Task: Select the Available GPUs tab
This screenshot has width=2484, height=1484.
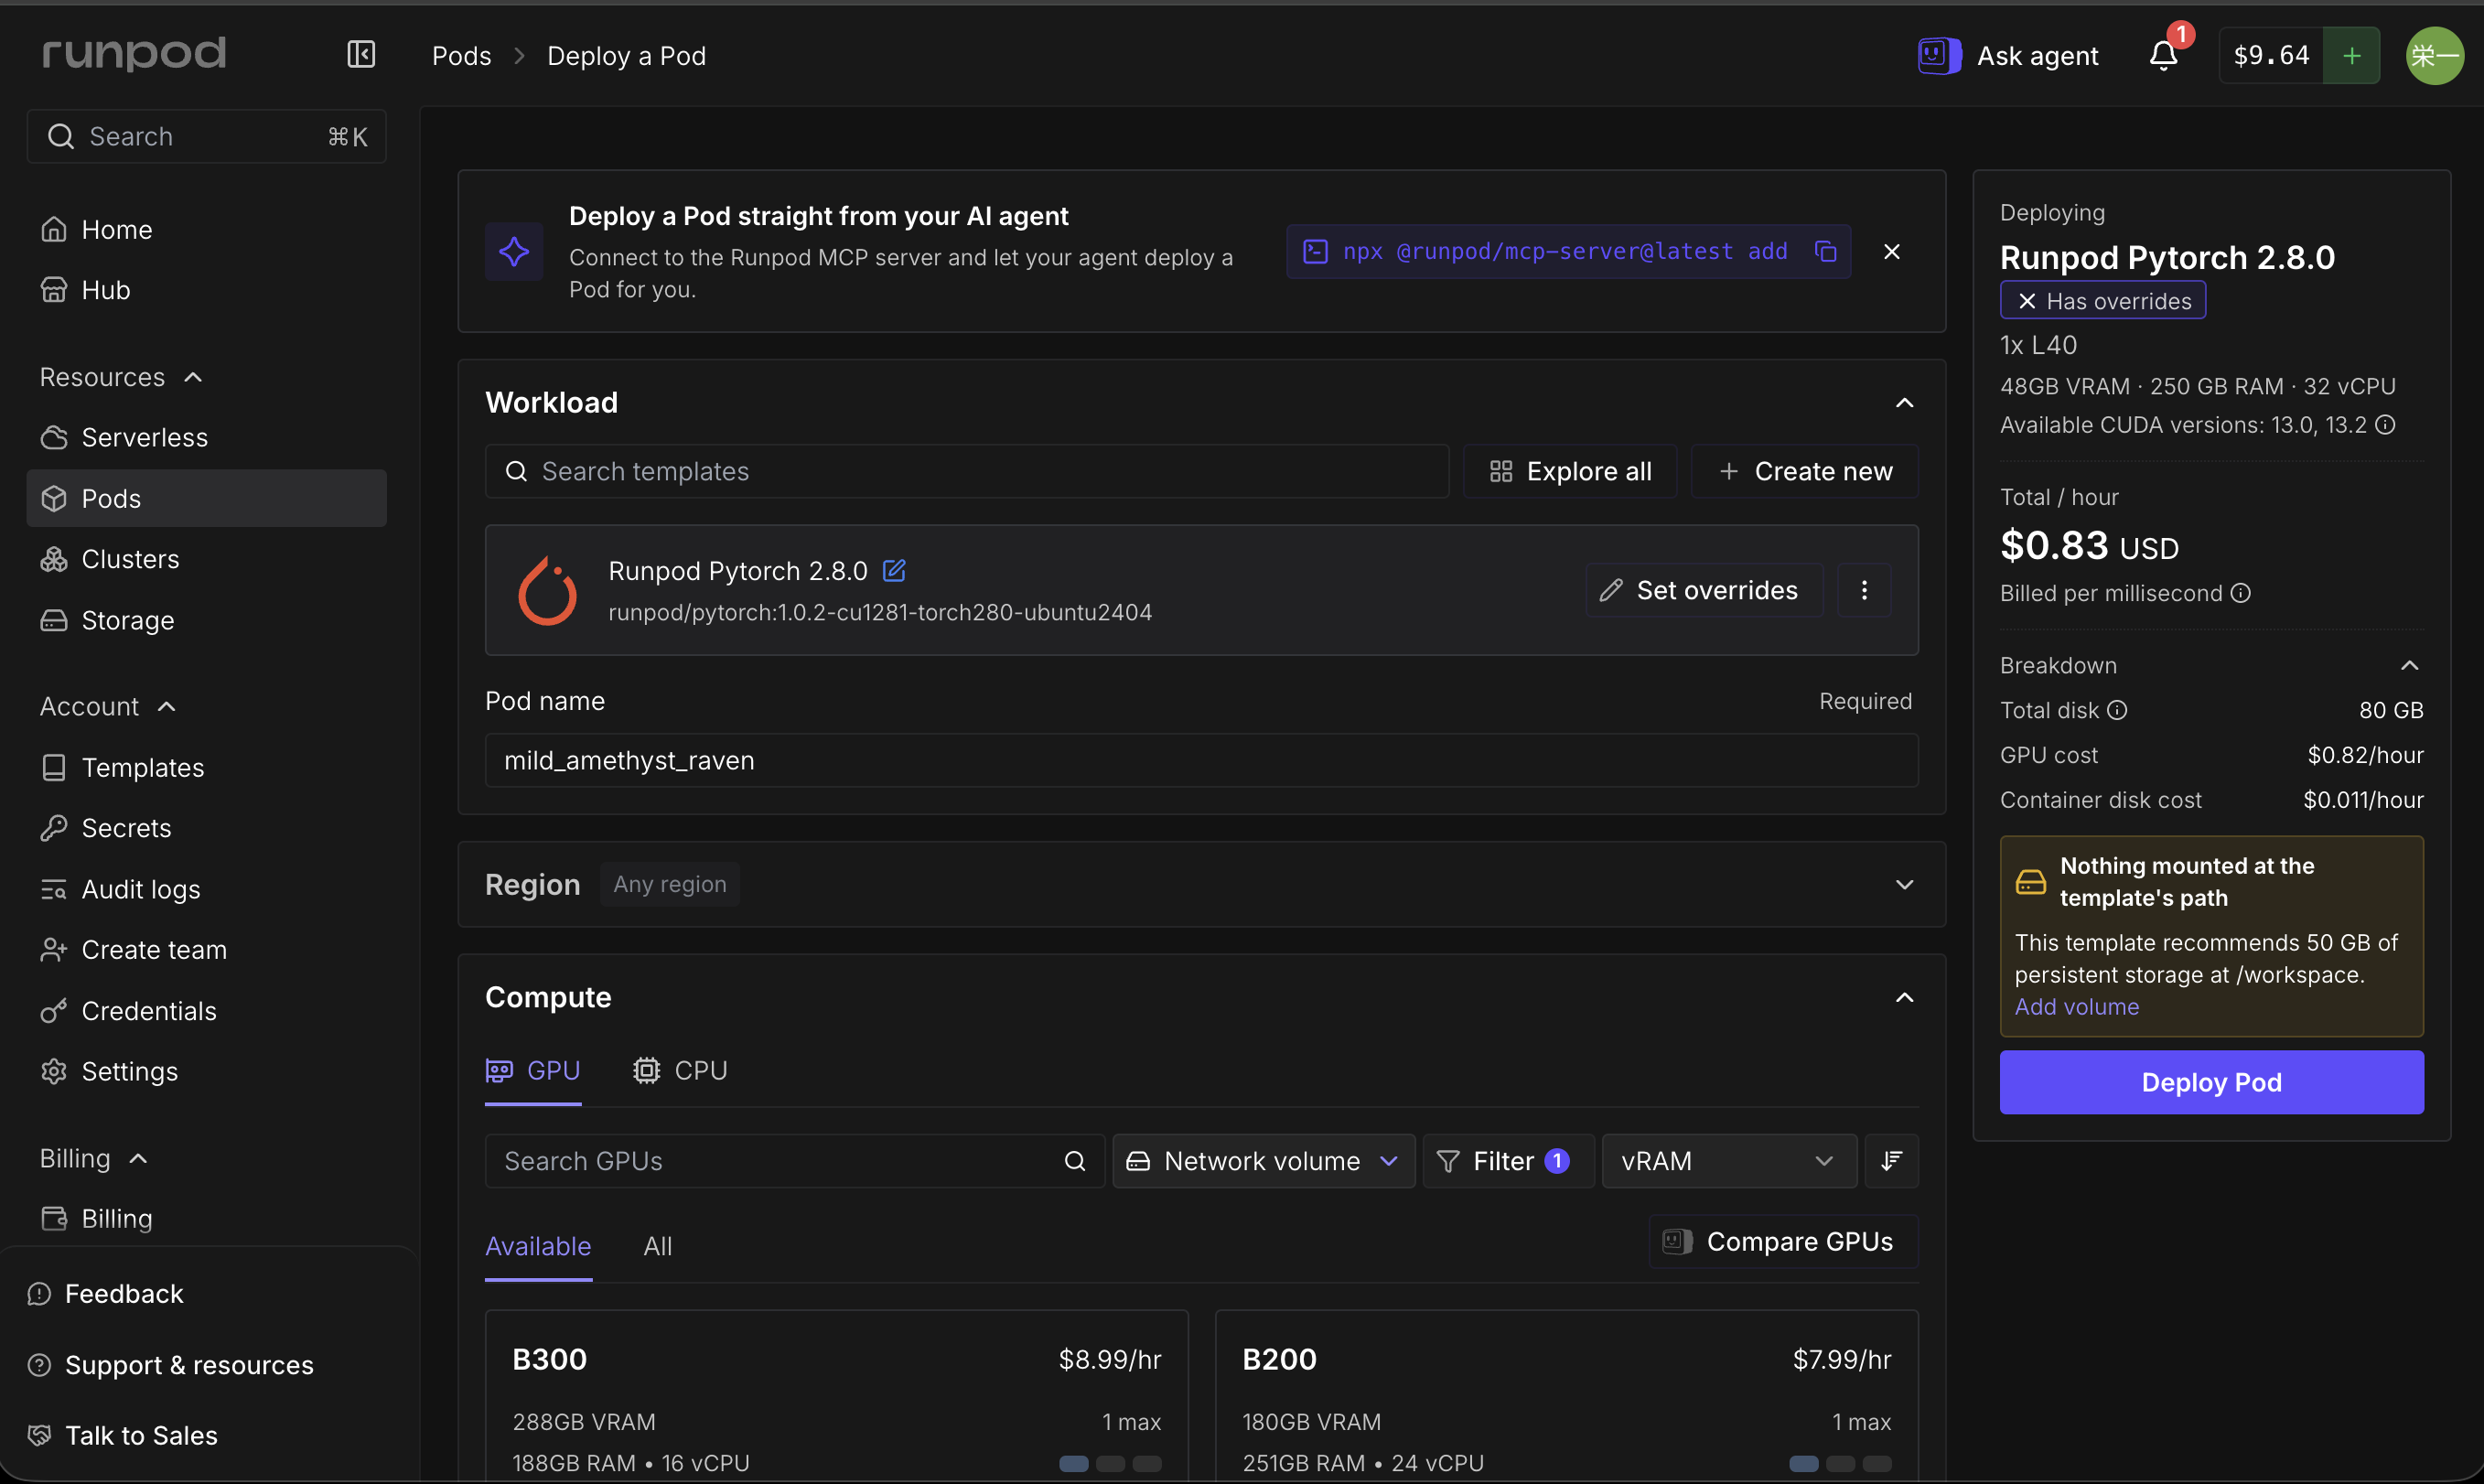Action: click(x=538, y=1246)
